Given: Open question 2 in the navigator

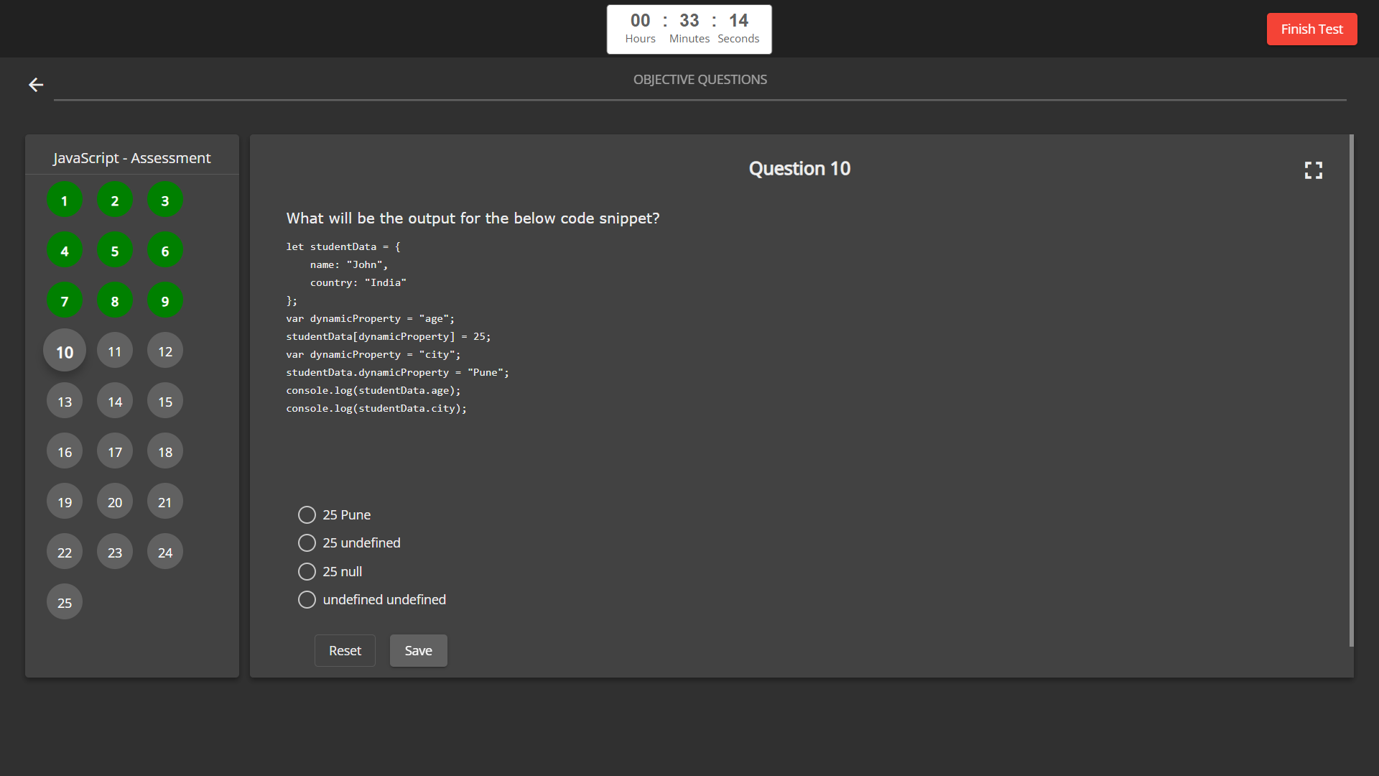Looking at the screenshot, I should click(x=115, y=200).
